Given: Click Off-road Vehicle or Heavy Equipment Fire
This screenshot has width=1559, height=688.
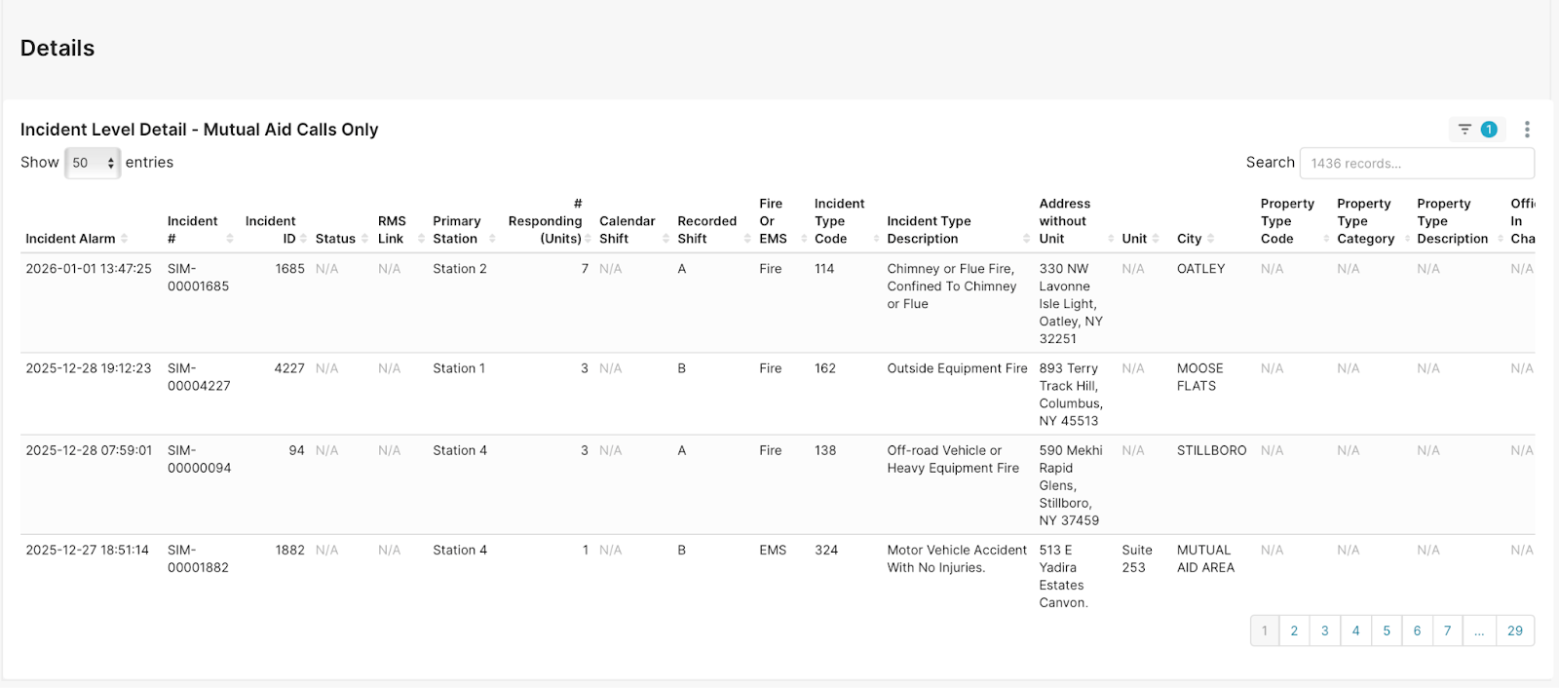Looking at the screenshot, I should [953, 459].
